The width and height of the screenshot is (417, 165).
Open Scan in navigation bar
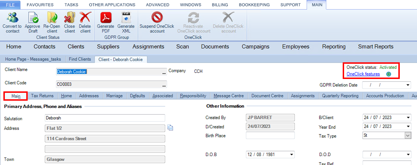183,47
